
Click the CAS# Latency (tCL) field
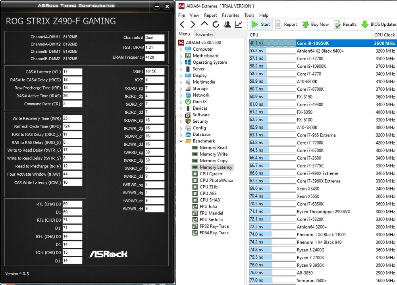click(x=72, y=72)
